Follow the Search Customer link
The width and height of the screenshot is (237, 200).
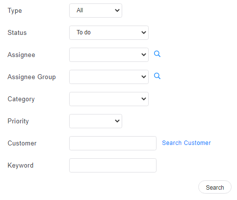pos(186,143)
